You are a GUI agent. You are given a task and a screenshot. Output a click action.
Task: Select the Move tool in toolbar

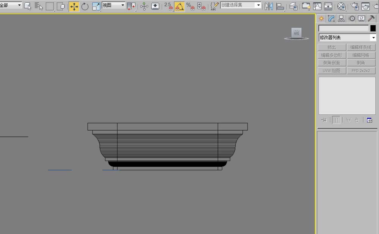tap(74, 6)
